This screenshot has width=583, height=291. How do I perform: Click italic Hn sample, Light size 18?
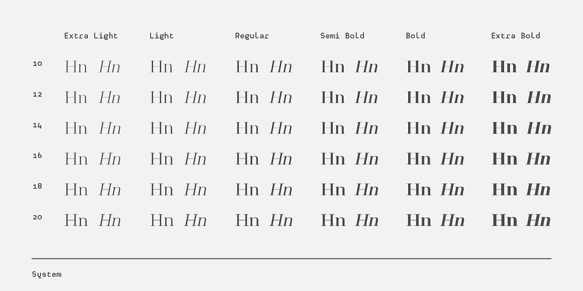point(195,190)
